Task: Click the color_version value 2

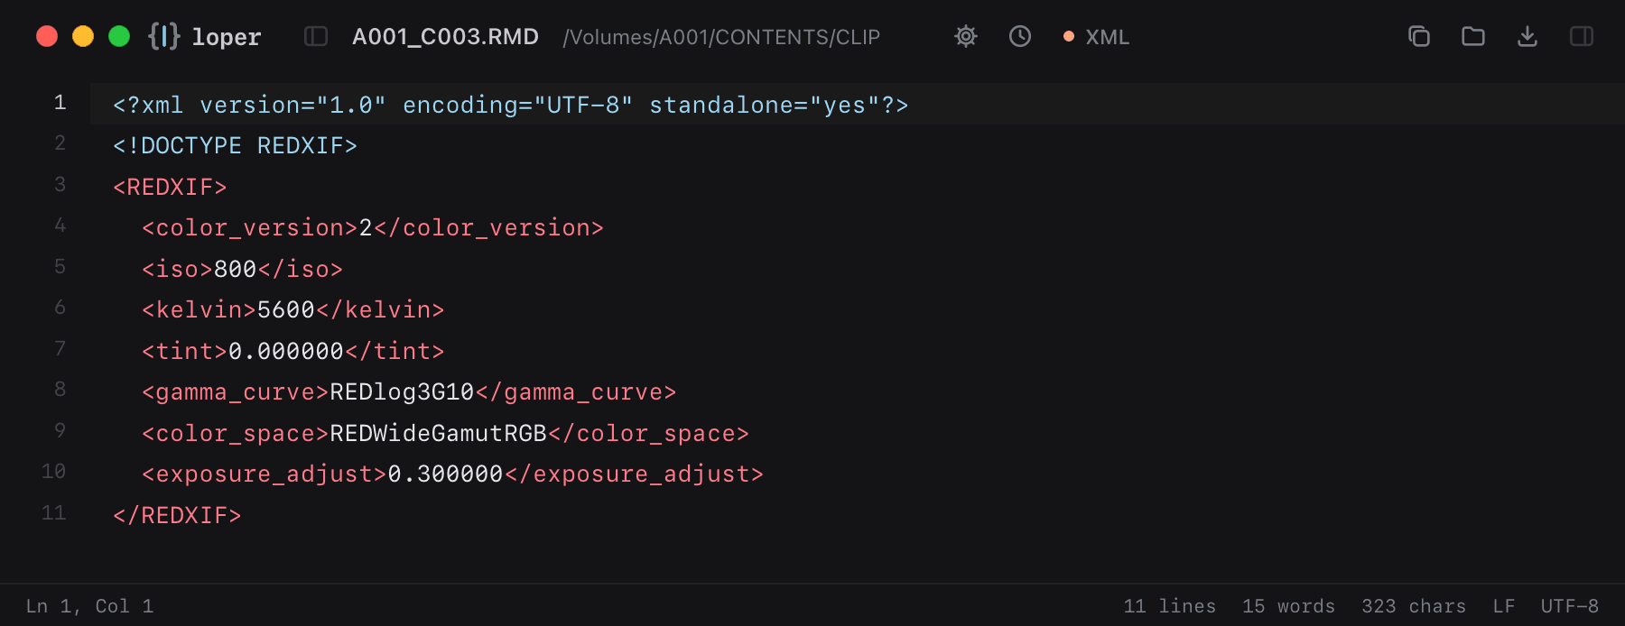Action: click(x=366, y=228)
